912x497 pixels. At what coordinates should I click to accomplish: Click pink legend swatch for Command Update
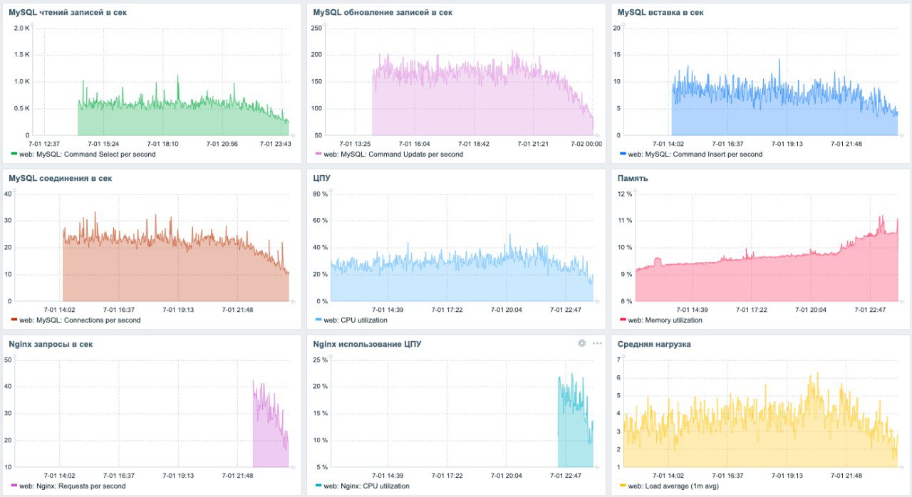318,153
